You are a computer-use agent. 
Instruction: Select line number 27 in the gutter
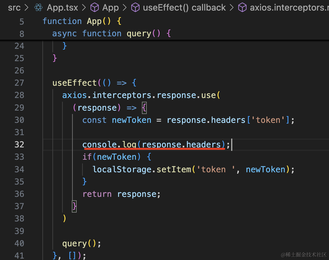coord(19,83)
